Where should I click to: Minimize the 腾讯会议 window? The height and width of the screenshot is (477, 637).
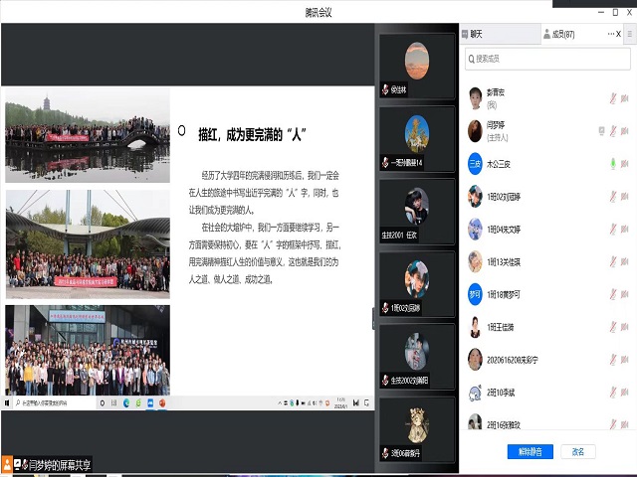[601, 12]
